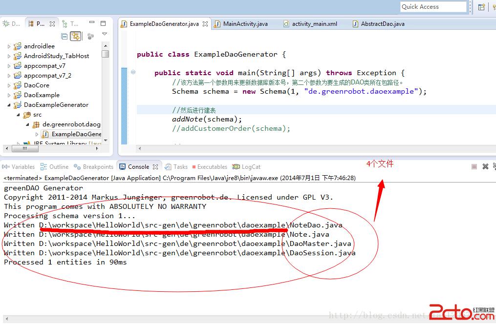Screen dimensions: 496x325
Task: Select the androidlee project
Action: (x=39, y=46)
